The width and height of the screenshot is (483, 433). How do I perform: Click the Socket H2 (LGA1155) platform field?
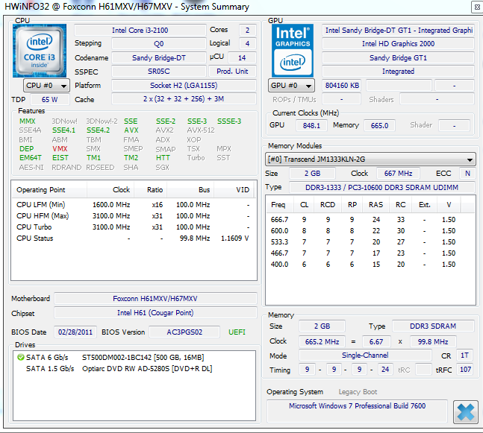tap(184, 85)
